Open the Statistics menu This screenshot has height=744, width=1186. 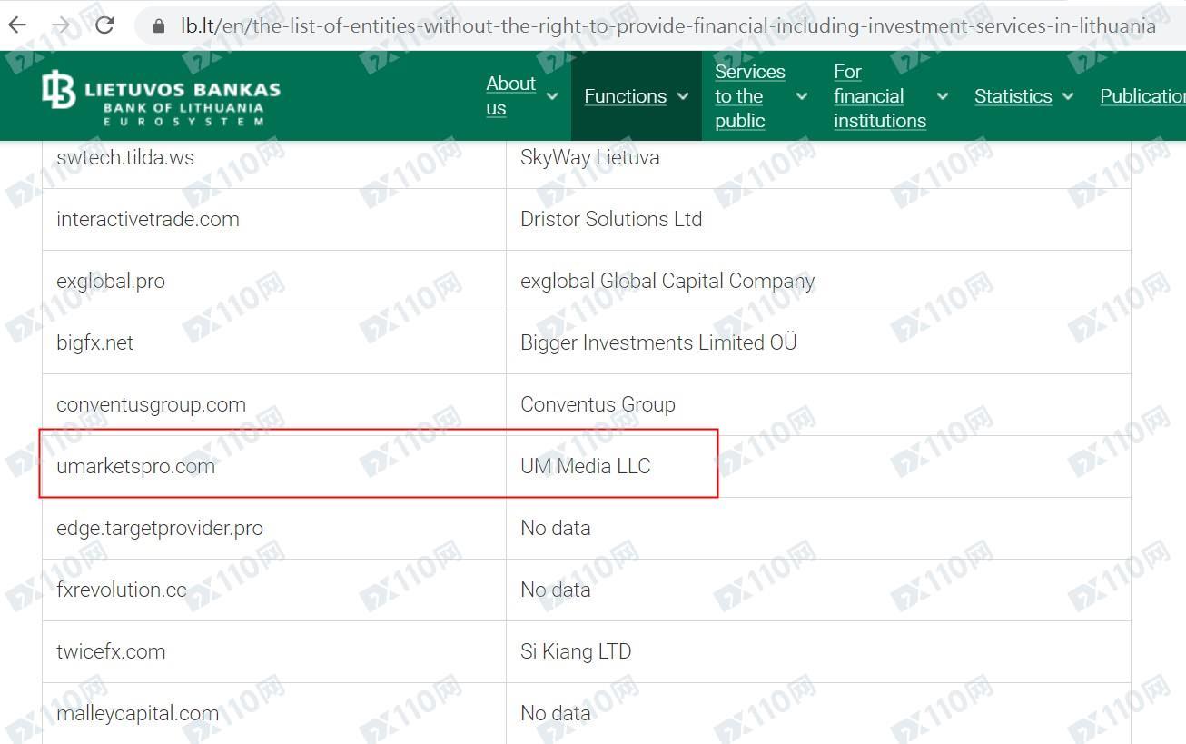[x=1013, y=96]
